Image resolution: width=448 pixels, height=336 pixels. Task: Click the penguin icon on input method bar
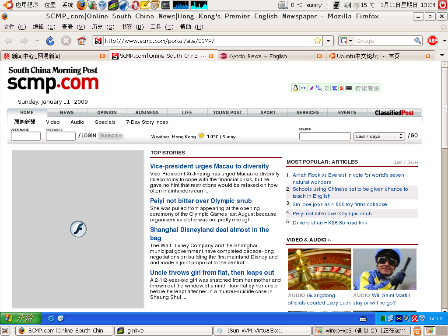tap(296, 88)
